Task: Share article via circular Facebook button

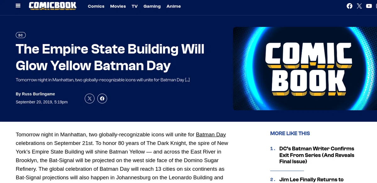Action: coord(102,98)
